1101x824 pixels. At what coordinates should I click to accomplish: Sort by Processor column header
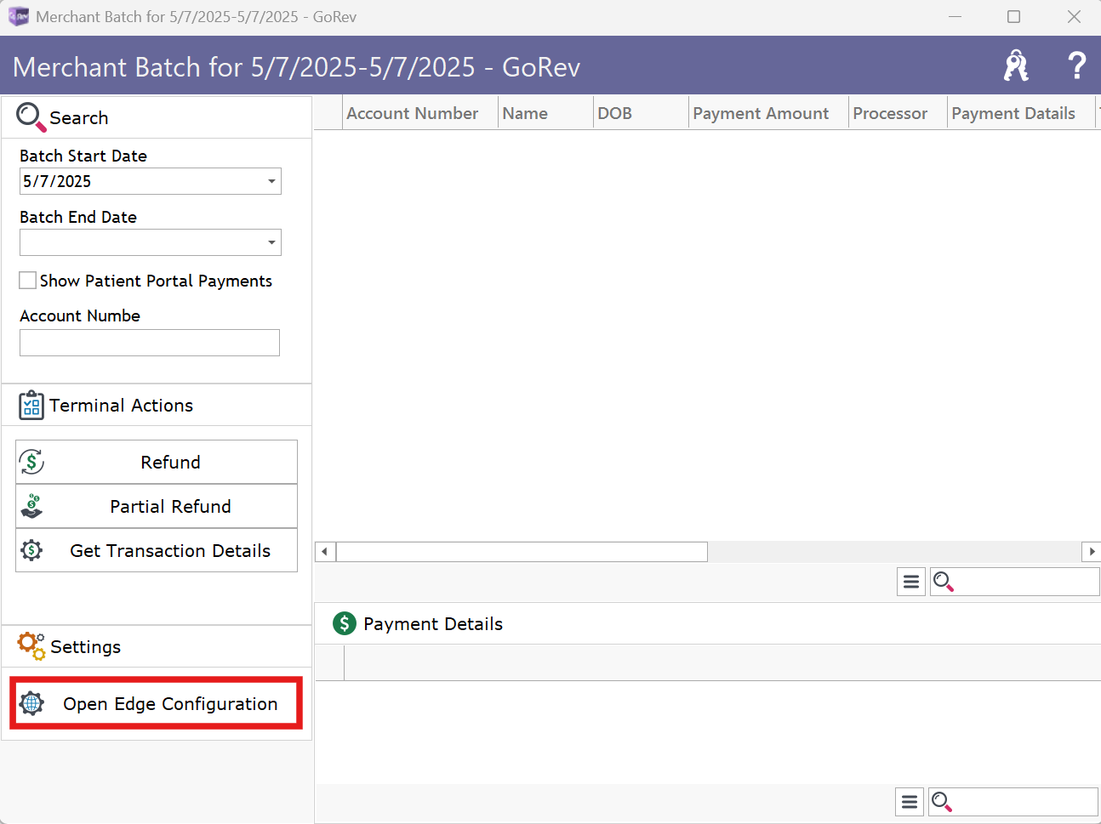coord(898,113)
